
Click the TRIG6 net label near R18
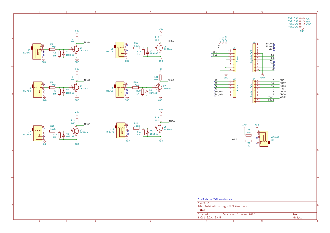pos(172,121)
